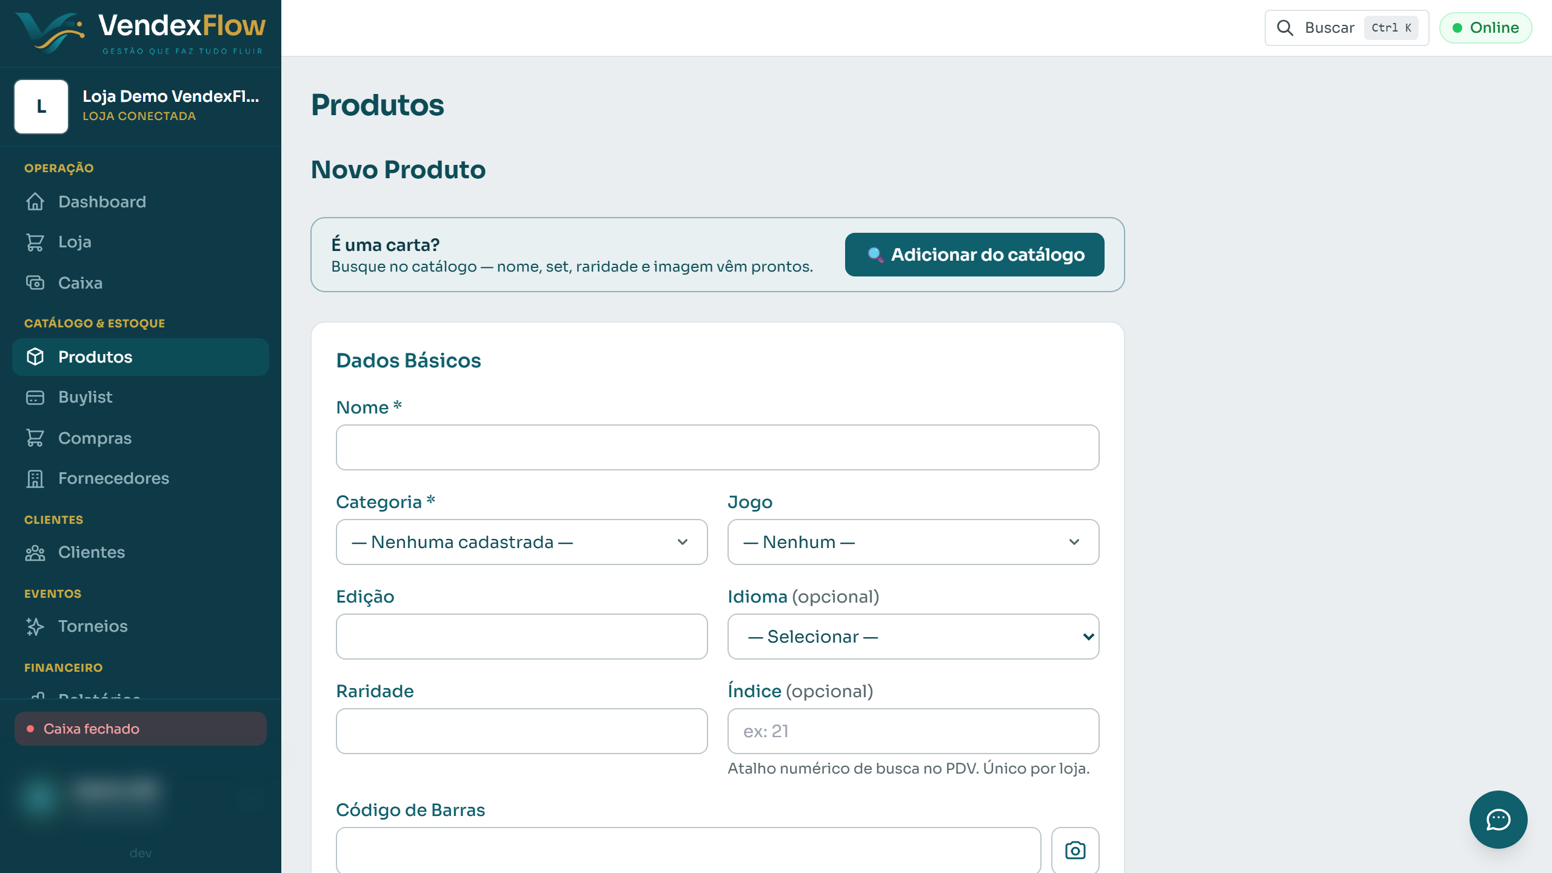Open Idioma selector

(913, 637)
